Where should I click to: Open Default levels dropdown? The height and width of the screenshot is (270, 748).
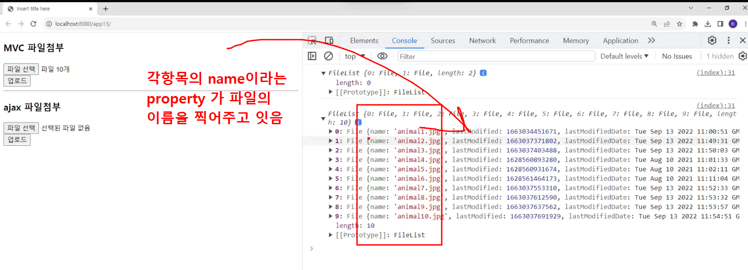(x=624, y=56)
